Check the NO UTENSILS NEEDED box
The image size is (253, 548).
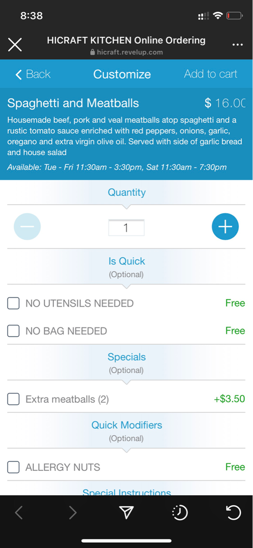coord(13,303)
